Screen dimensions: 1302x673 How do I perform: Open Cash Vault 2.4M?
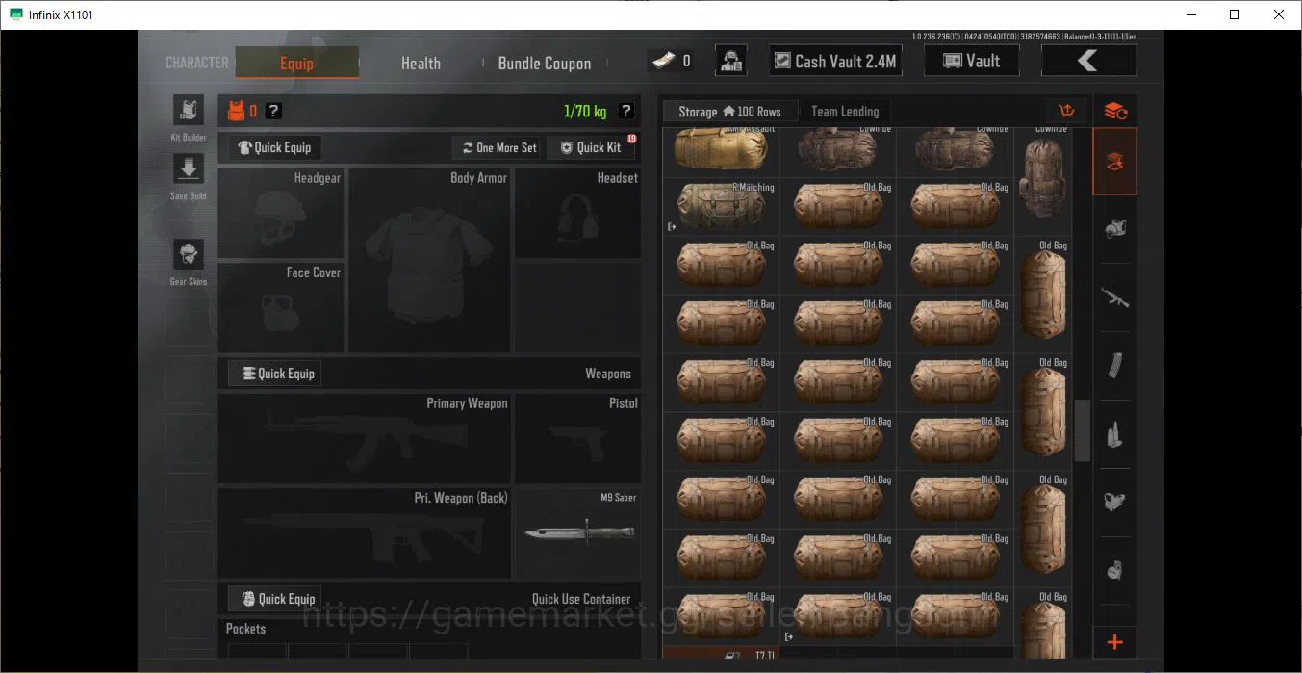[834, 61]
